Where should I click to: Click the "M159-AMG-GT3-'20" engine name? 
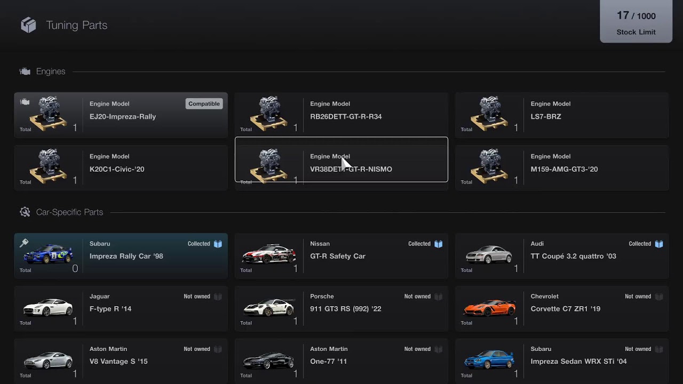click(x=564, y=170)
